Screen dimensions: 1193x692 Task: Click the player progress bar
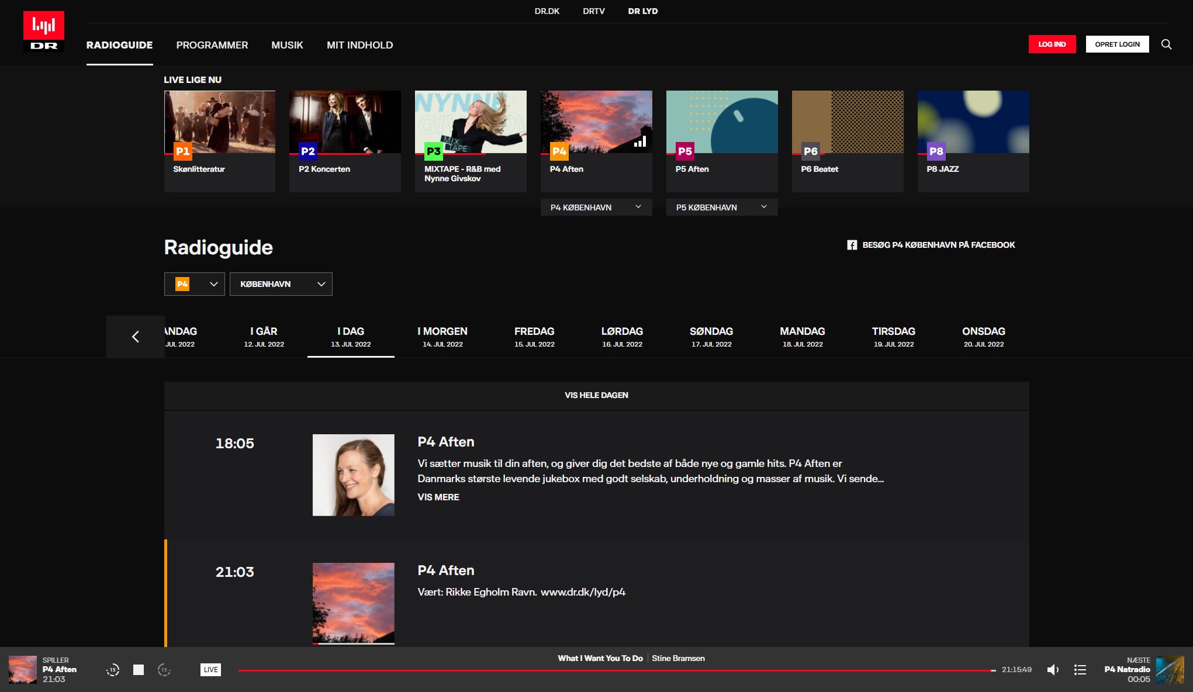[617, 670]
